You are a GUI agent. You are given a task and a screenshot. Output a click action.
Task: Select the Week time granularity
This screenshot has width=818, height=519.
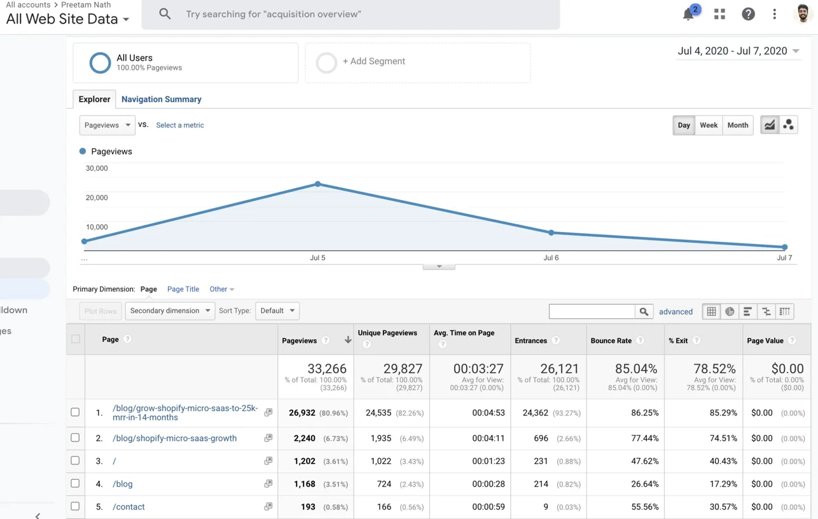click(x=709, y=125)
